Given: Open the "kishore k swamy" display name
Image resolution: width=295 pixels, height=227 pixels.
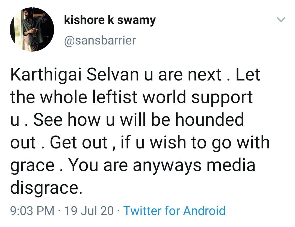Looking at the screenshot, I should pos(110,20).
